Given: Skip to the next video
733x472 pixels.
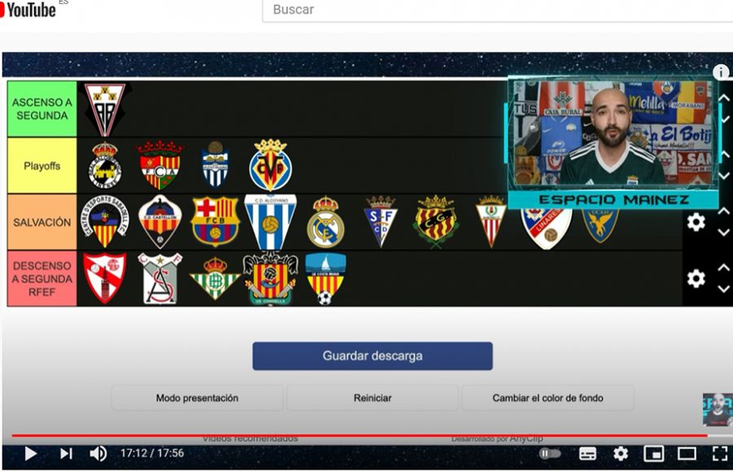Looking at the screenshot, I should (66, 453).
